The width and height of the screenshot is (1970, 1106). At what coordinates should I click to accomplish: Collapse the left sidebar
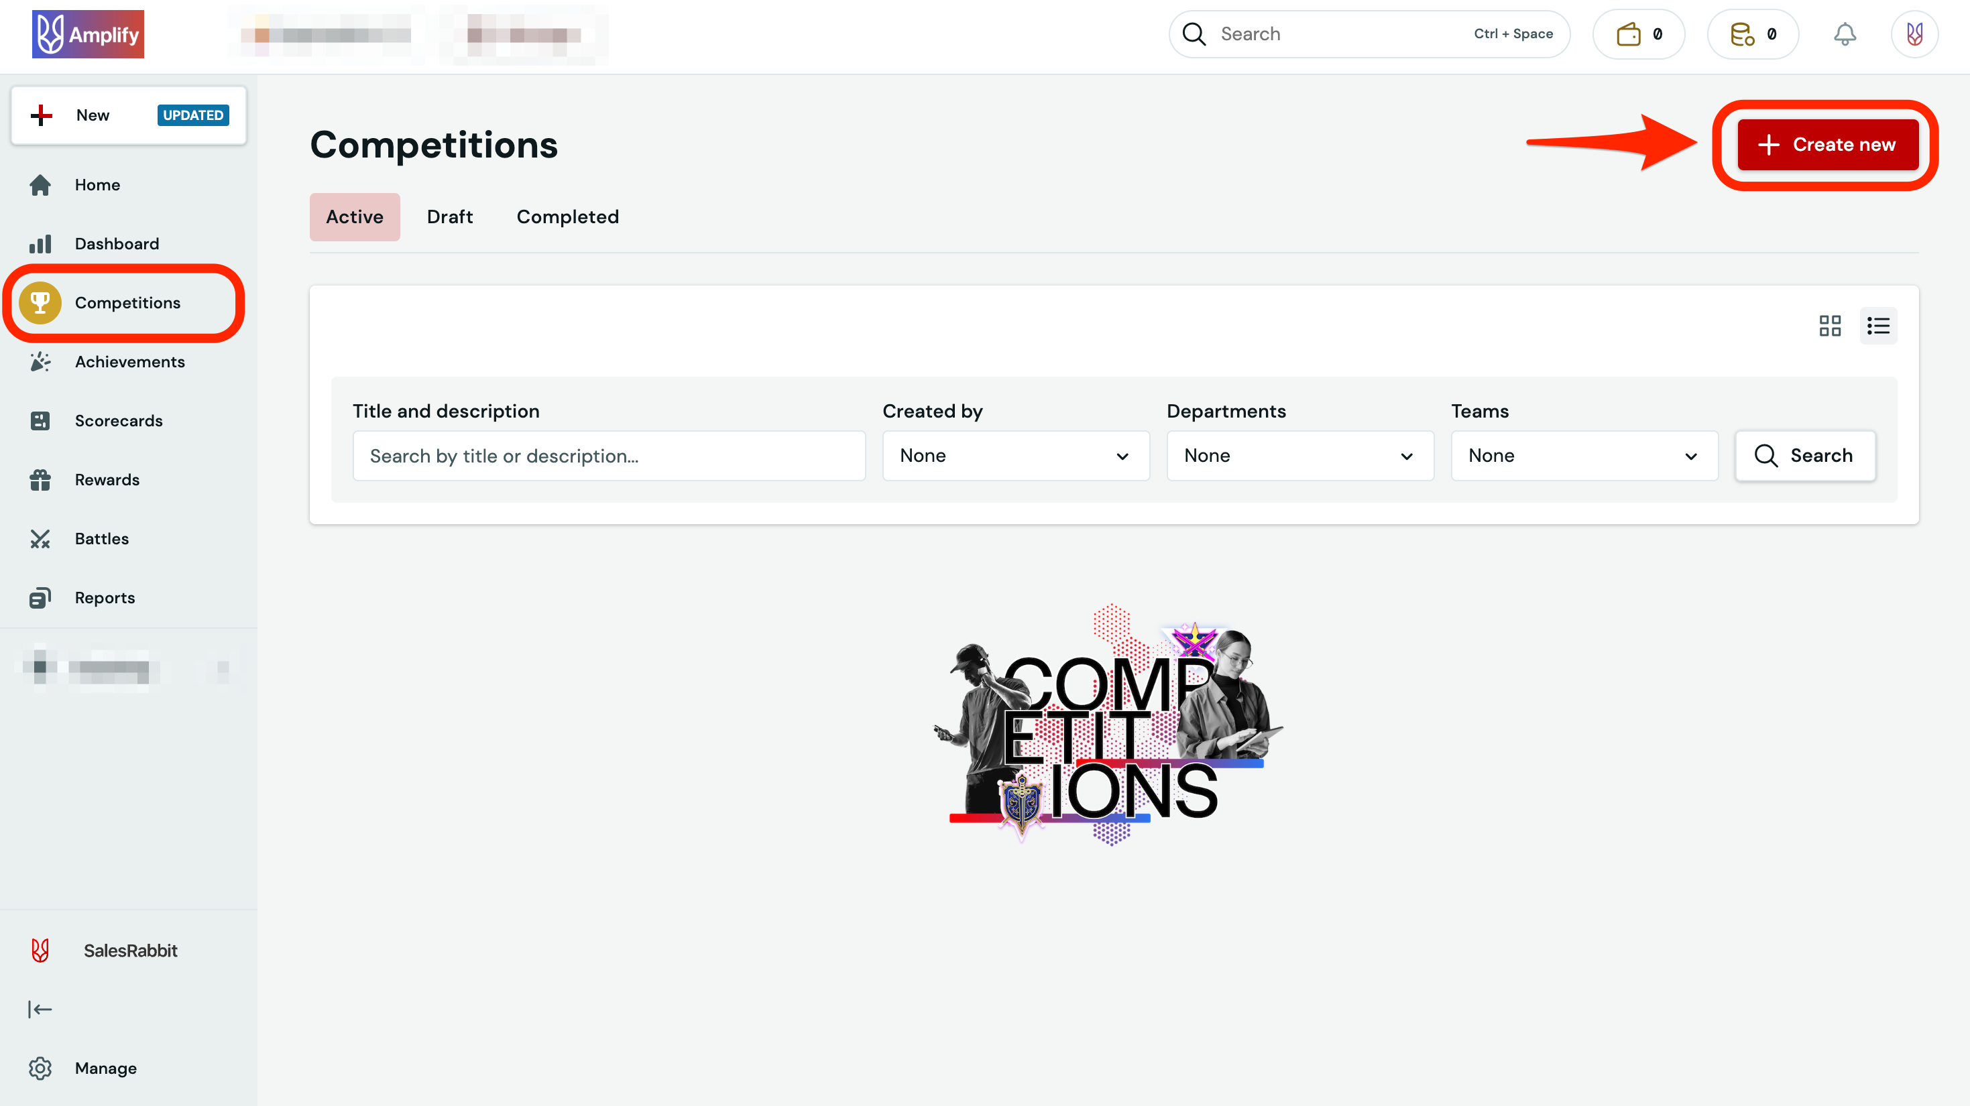point(40,1009)
